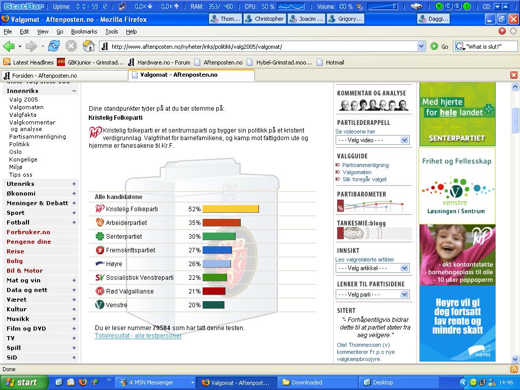Viewport: 520px width, 390px height.
Task: Expand the Kultur section
Action: point(74,309)
